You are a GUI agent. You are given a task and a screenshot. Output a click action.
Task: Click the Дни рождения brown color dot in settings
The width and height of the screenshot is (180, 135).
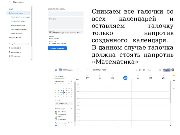coord(10,52)
